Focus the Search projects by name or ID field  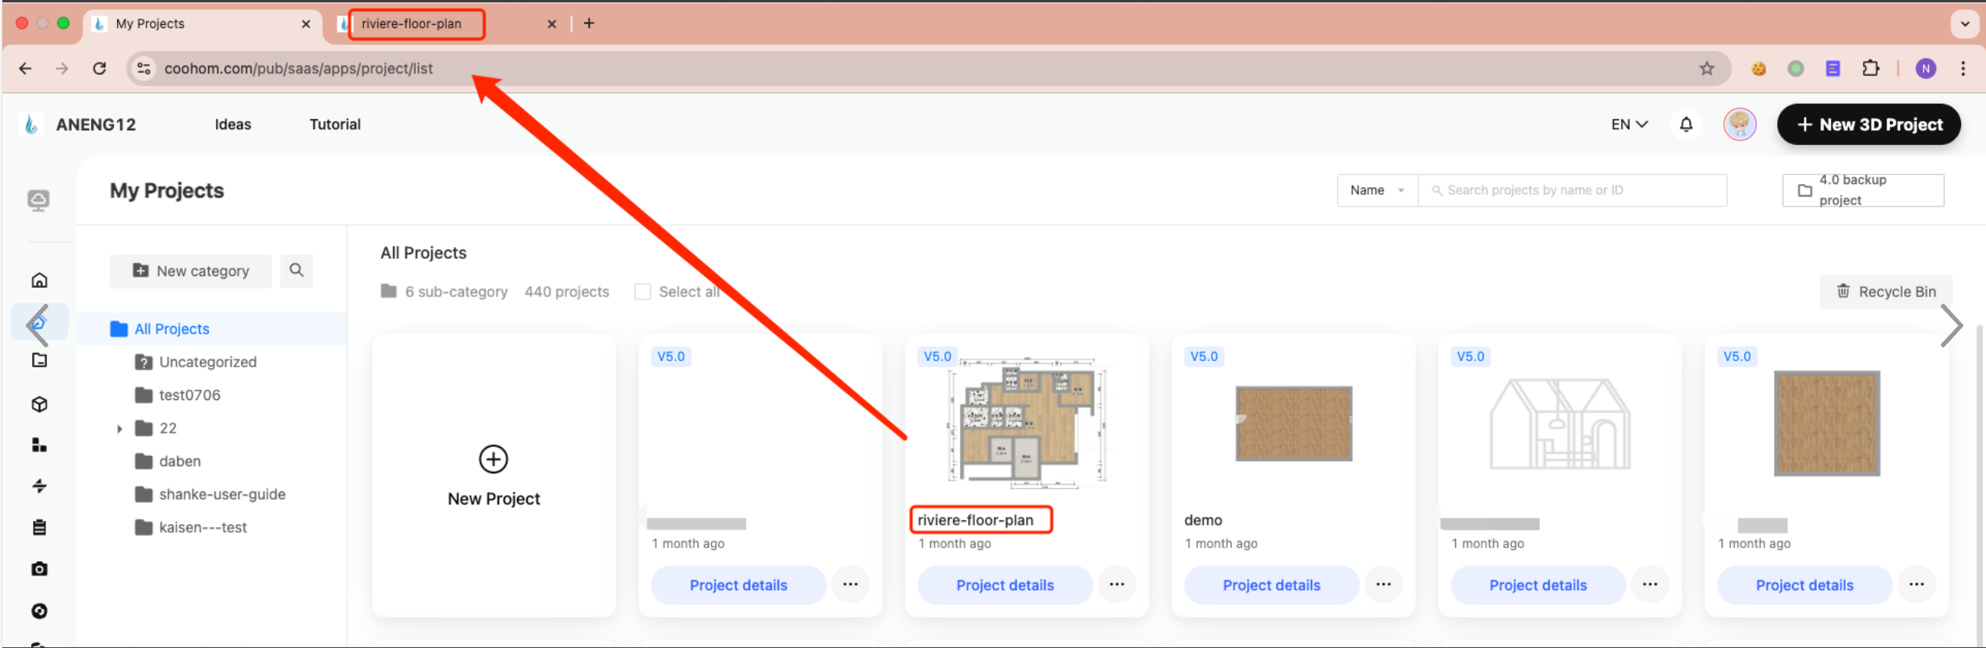[x=1572, y=190]
